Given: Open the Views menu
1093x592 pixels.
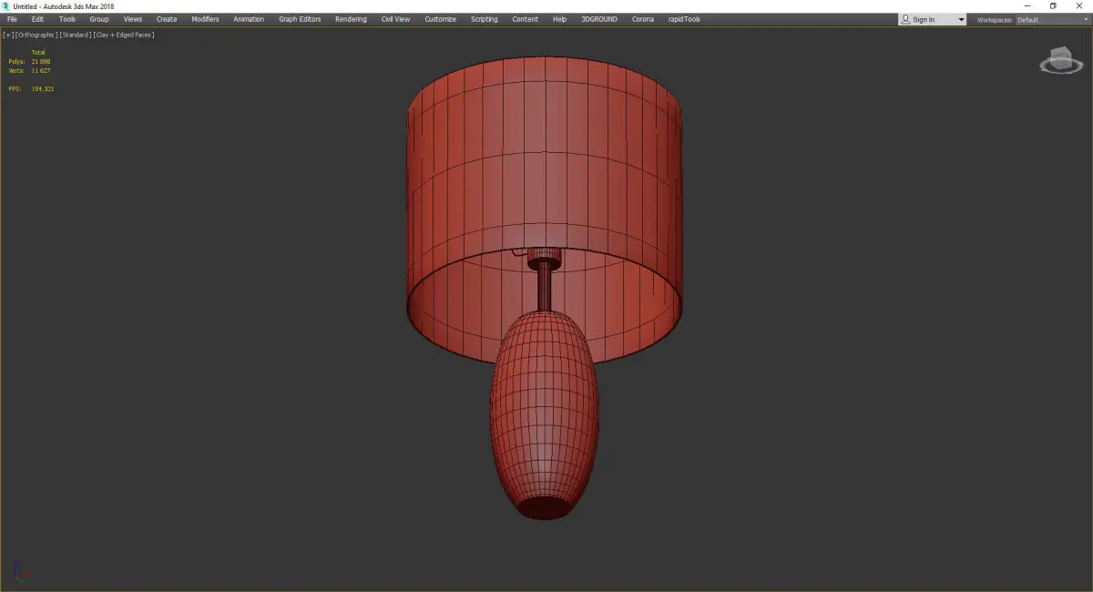Looking at the screenshot, I should tap(133, 19).
